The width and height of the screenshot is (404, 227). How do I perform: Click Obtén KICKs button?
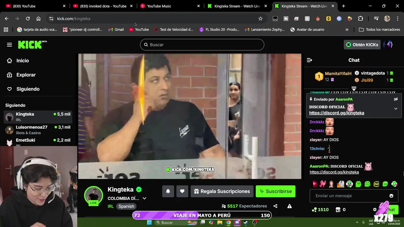coord(362,45)
